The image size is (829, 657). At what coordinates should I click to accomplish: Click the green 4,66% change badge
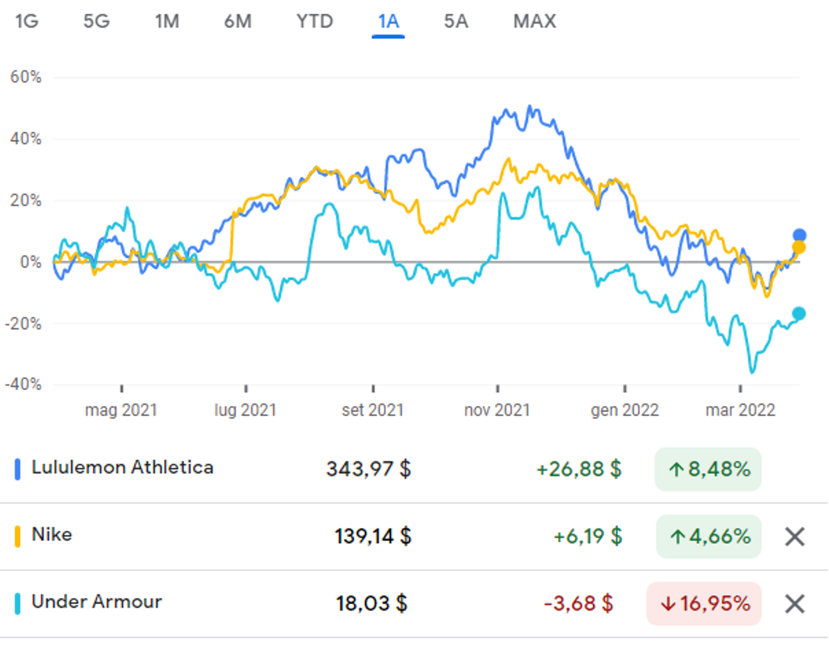click(709, 536)
